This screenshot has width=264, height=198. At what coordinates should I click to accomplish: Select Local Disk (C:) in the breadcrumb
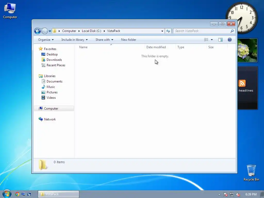(92, 31)
